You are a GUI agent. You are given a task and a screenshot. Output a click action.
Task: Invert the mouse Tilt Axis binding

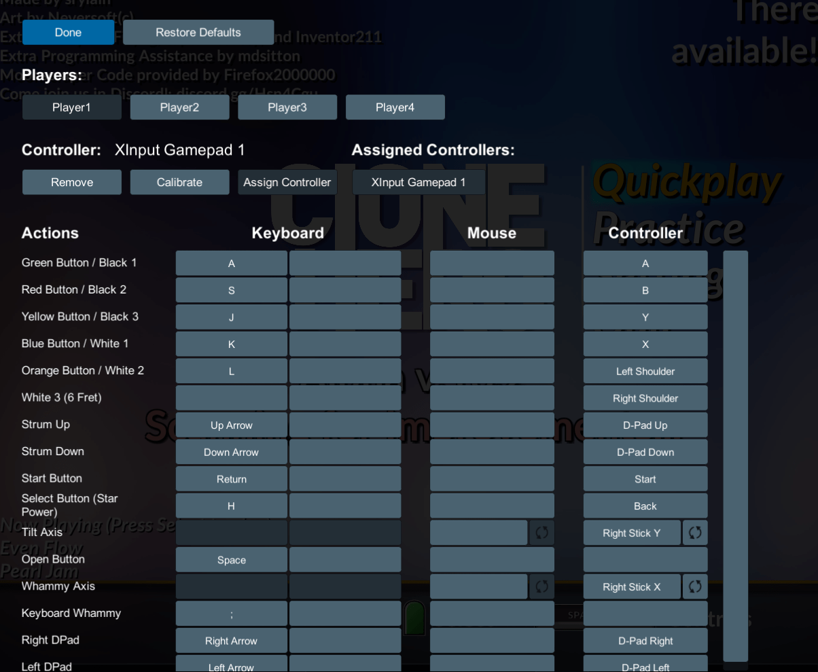tap(541, 533)
